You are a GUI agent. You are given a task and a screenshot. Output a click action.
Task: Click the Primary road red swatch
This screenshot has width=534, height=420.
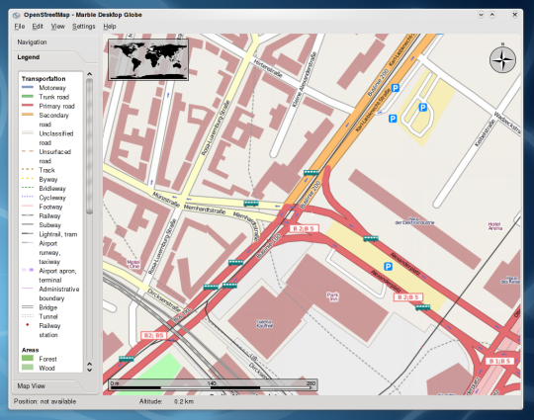pos(28,106)
